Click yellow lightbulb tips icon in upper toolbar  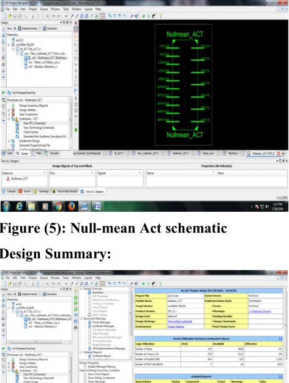coord(161,16)
